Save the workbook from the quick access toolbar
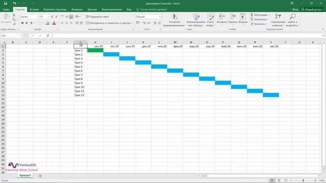Viewport: 326px width, 183px height. click(x=6, y=4)
